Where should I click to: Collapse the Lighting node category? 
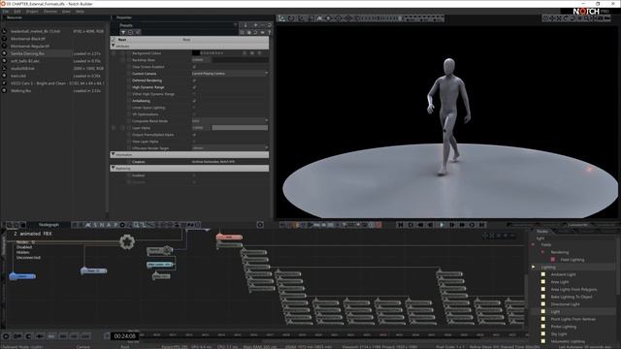[534, 268]
